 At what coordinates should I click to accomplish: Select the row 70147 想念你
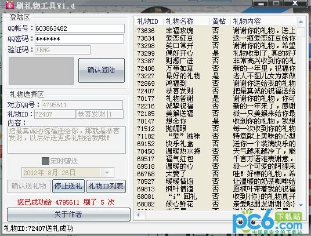pyautogui.click(x=215, y=121)
